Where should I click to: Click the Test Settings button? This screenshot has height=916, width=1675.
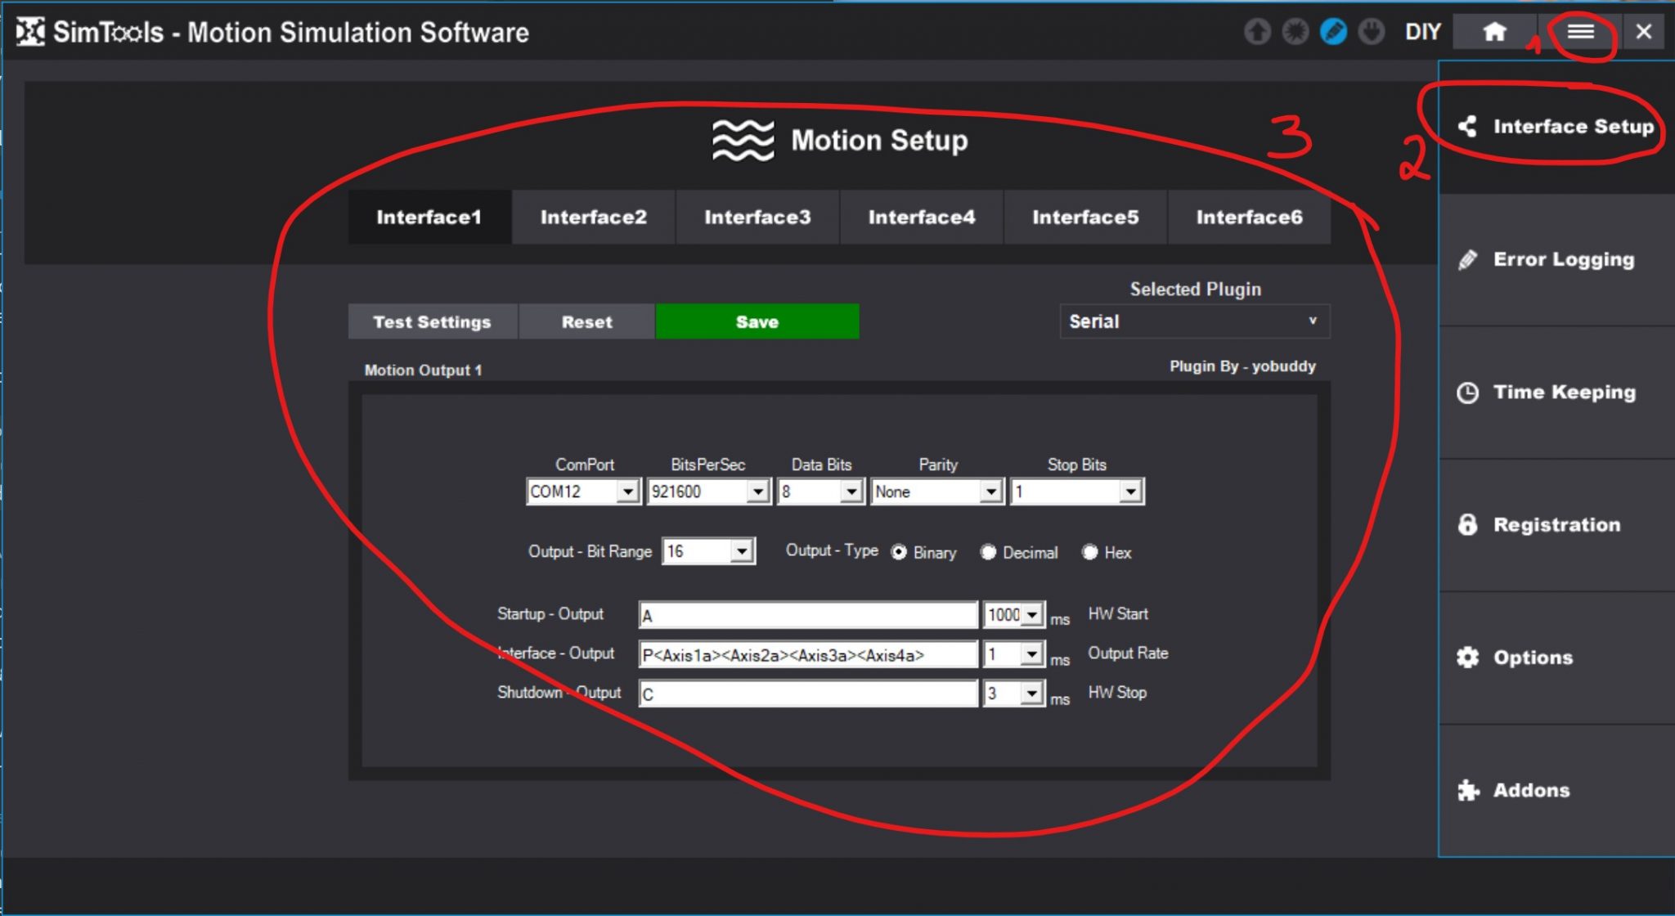432,321
